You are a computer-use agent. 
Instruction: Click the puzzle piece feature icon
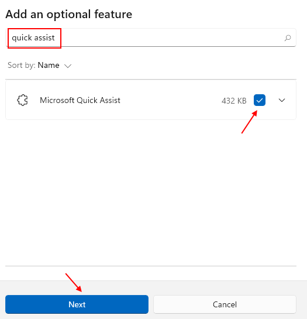tap(22, 100)
